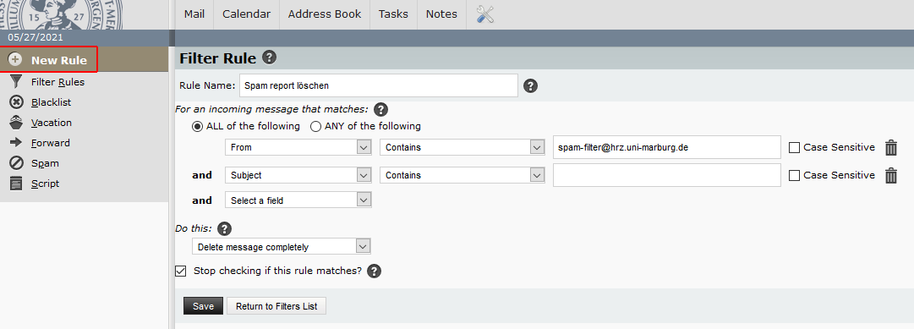Expand the Delete message completely action dropdown
Viewport: 914px width, 329px height.
[x=281, y=247]
